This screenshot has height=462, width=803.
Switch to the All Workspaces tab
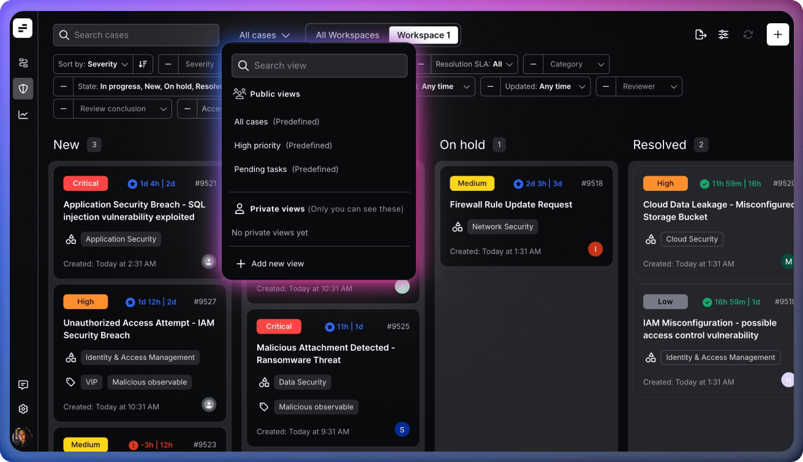[347, 35]
